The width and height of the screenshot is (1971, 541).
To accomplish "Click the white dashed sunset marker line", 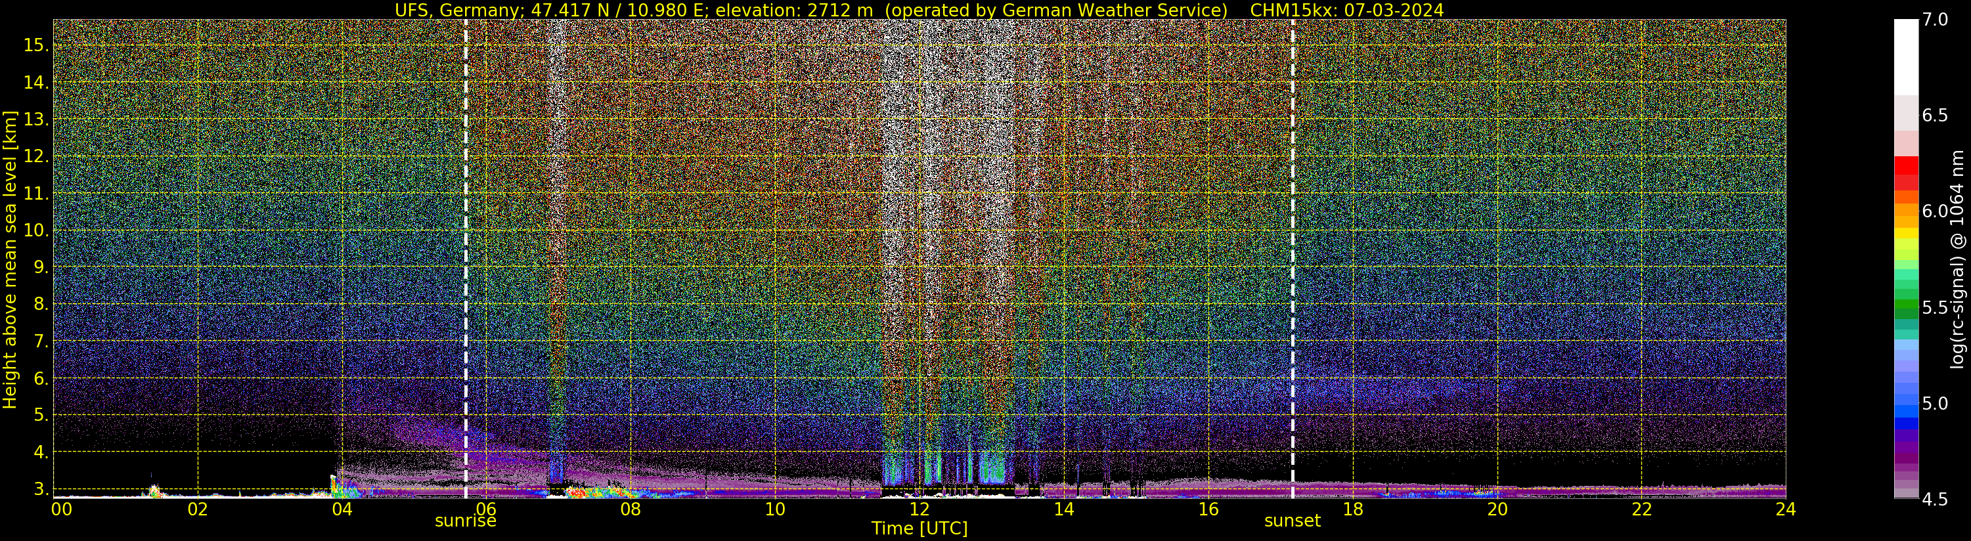I will click(x=1293, y=259).
